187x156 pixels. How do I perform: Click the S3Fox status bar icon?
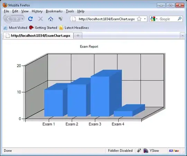point(174,151)
